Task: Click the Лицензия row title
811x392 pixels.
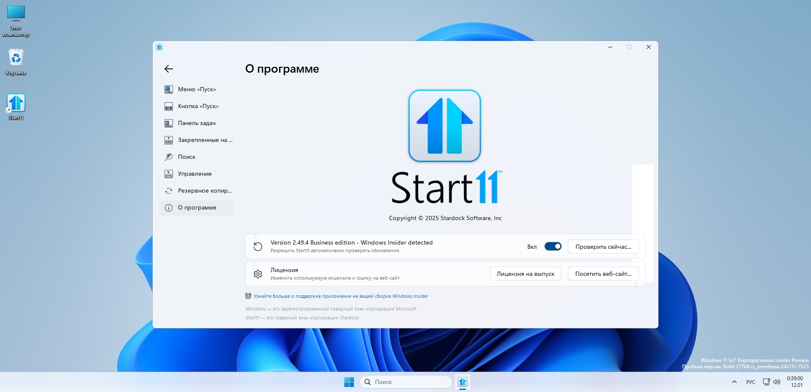Action: click(284, 270)
